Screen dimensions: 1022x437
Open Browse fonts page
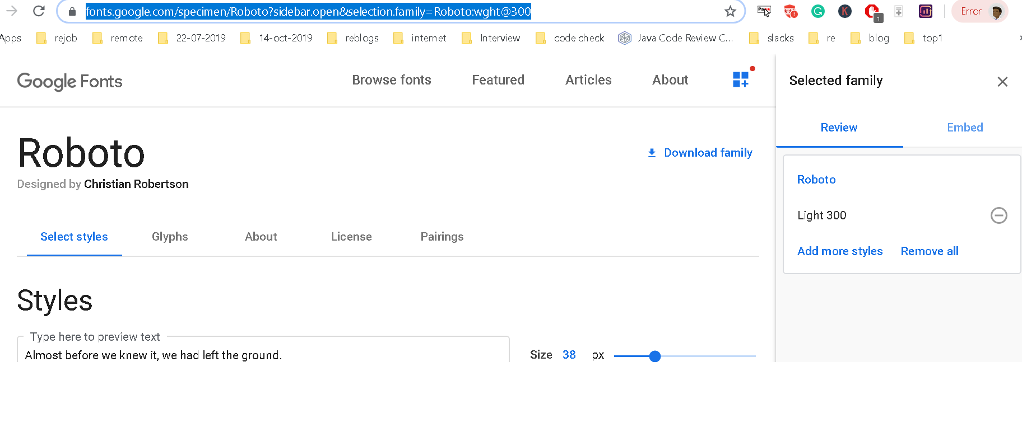[392, 80]
